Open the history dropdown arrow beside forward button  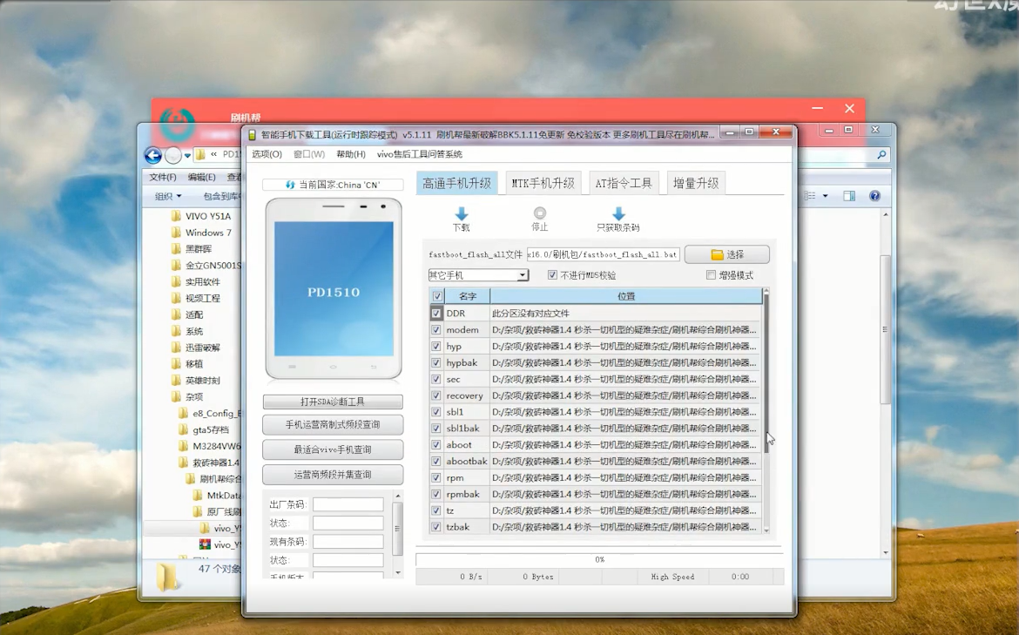187,155
